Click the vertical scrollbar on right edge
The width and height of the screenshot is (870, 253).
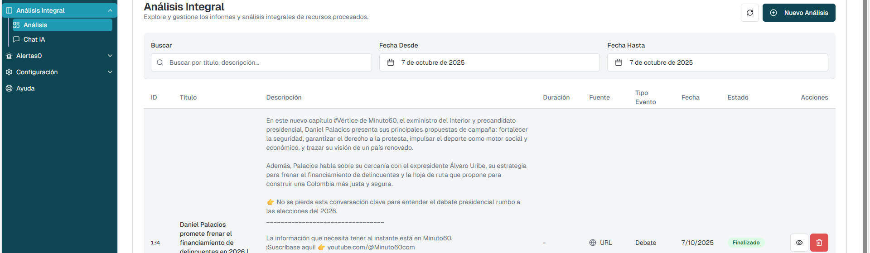coord(865,127)
